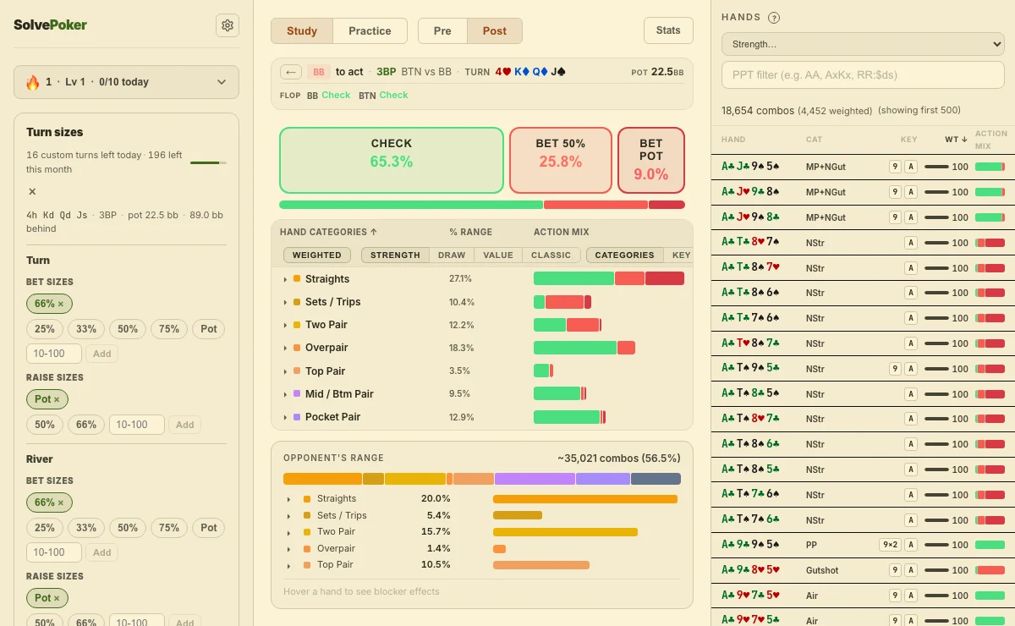Select the 25% Turn bet size
This screenshot has width=1015, height=626.
click(x=45, y=329)
